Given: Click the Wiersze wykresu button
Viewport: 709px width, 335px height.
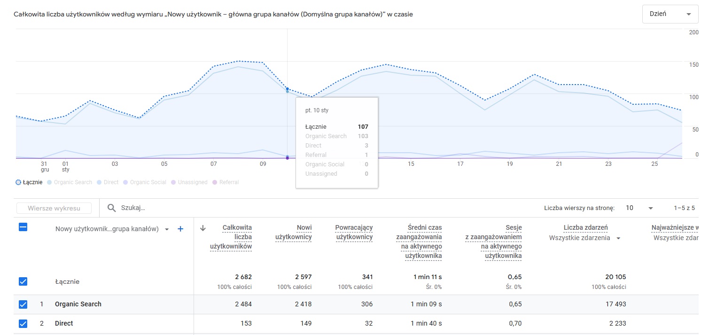Looking at the screenshot, I should pos(54,208).
